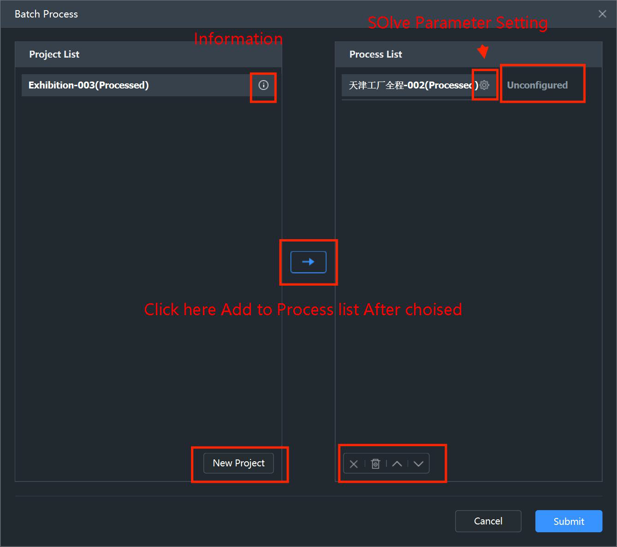Move process item down

click(x=418, y=464)
